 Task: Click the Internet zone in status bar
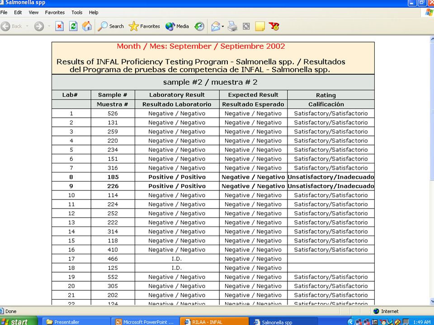386,311
